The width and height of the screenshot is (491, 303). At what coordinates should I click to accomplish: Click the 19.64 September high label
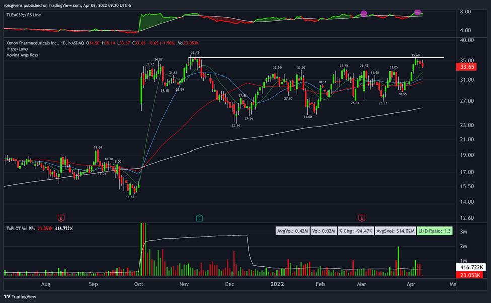(x=98, y=147)
